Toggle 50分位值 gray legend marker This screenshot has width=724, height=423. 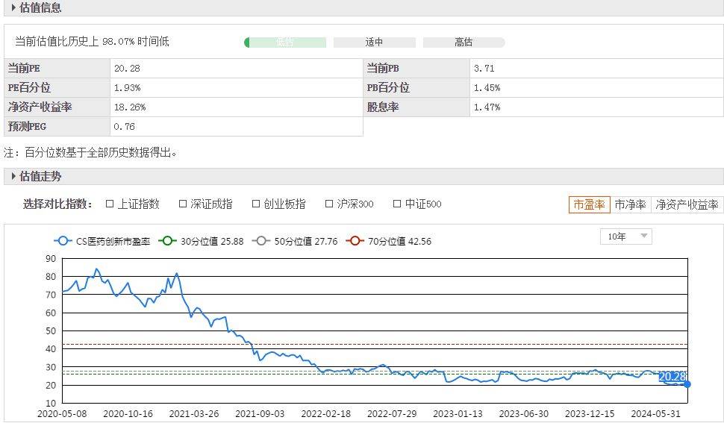point(261,241)
